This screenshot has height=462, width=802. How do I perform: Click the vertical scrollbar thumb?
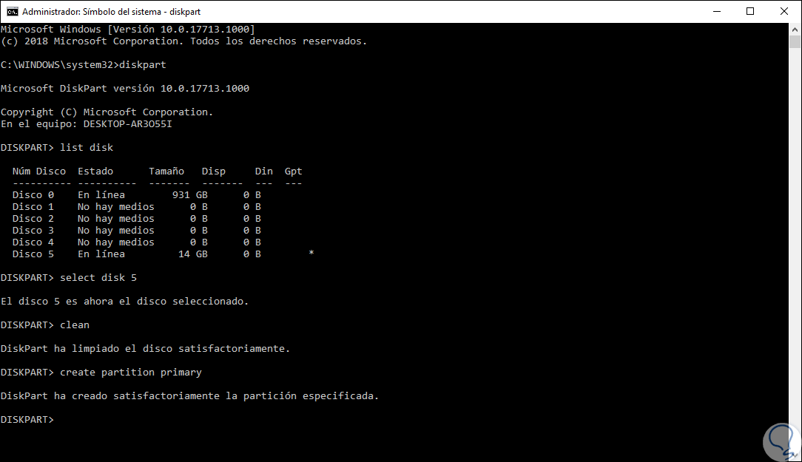click(795, 42)
